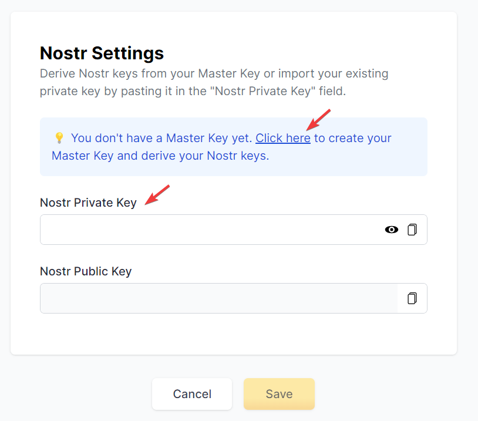Copy the Nostr Public Key value
Image resolution: width=478 pixels, height=421 pixels.
click(x=412, y=298)
